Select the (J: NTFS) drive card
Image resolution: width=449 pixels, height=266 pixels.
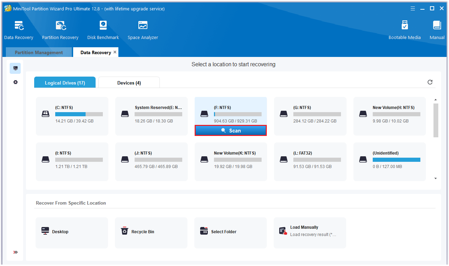click(x=152, y=162)
